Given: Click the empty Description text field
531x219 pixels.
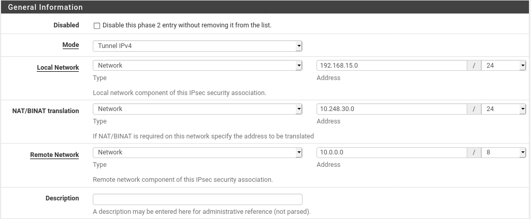Looking at the screenshot, I should [x=197, y=199].
